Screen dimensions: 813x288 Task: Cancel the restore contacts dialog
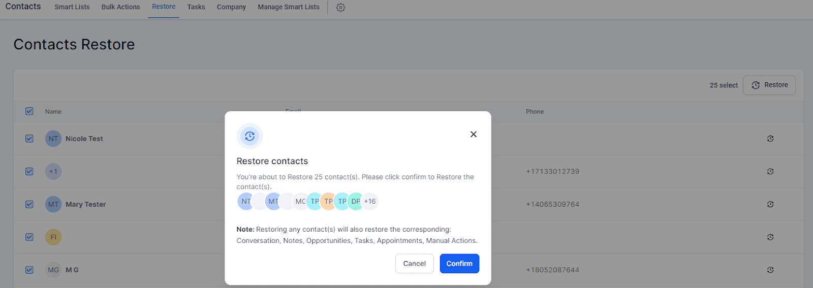click(414, 264)
